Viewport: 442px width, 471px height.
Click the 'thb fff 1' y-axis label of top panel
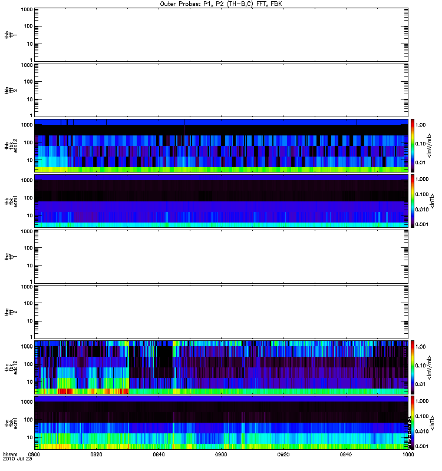(11, 35)
